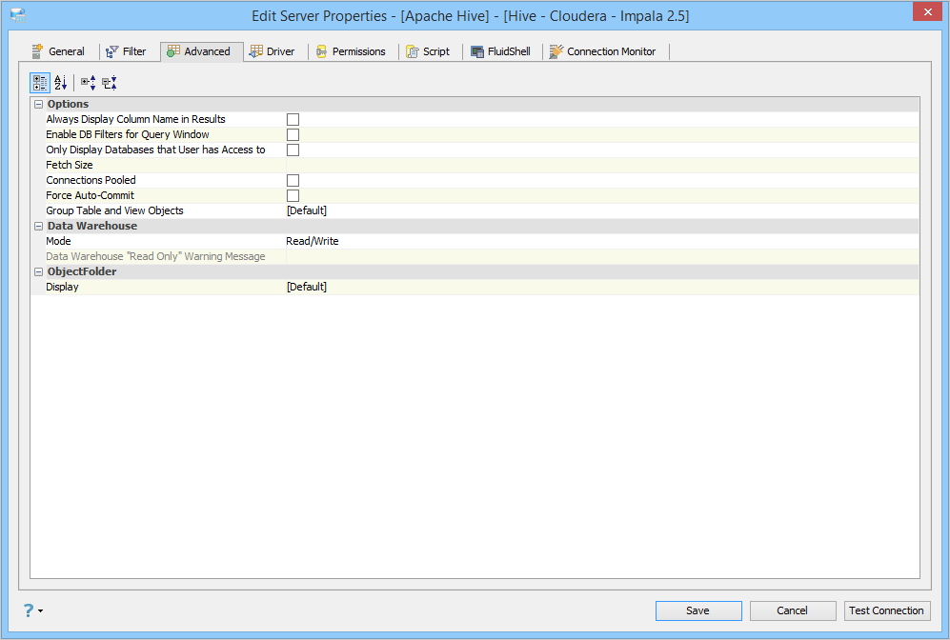Collapse the Options category
Image resolution: width=950 pixels, height=640 pixels.
(x=38, y=104)
